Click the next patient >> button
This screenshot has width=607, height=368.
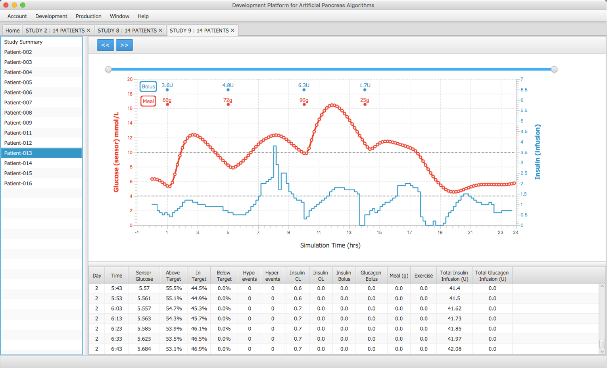click(124, 45)
